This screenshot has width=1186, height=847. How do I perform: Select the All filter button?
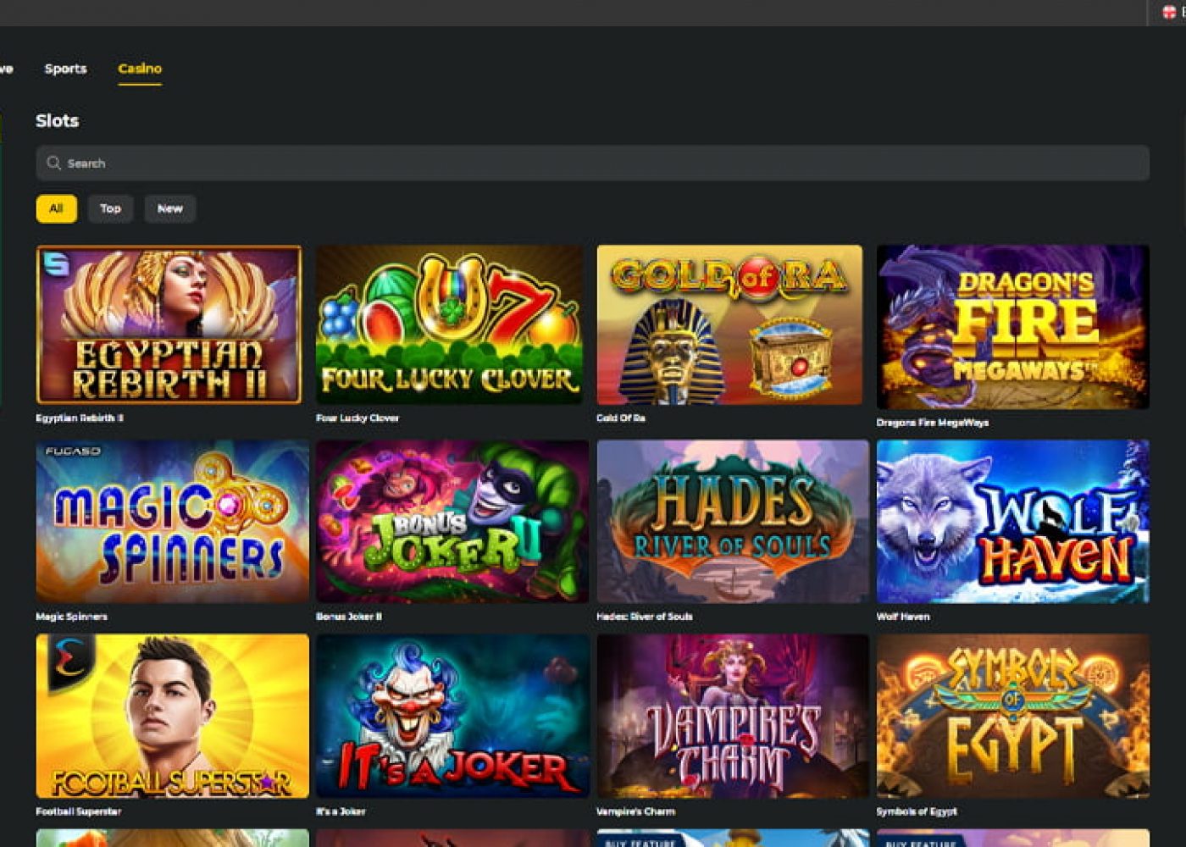click(x=56, y=208)
